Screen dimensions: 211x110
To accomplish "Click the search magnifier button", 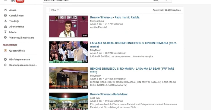I will pyautogui.click(x=165, y=1).
